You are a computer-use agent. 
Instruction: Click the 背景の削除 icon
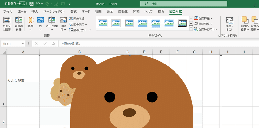click(18, 20)
